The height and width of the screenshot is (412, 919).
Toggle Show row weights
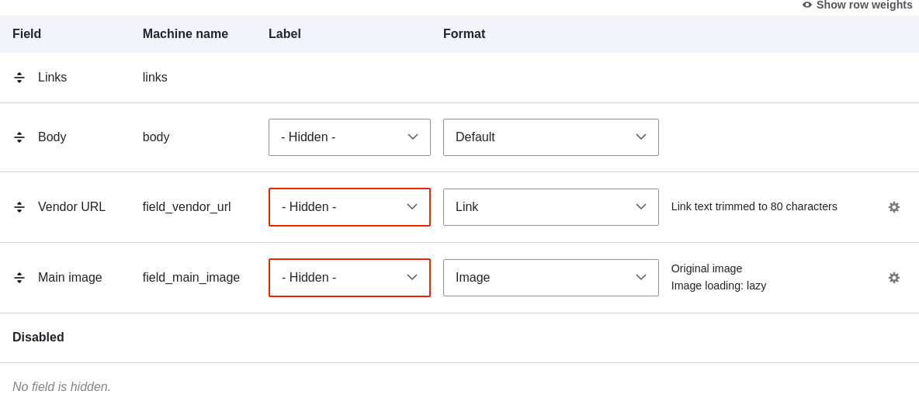[x=857, y=5]
